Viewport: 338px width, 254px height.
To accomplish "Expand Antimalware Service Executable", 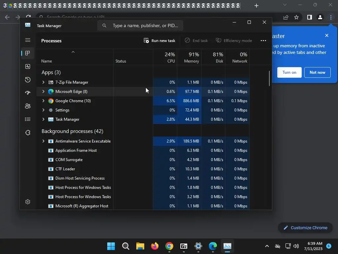I will [43, 141].
